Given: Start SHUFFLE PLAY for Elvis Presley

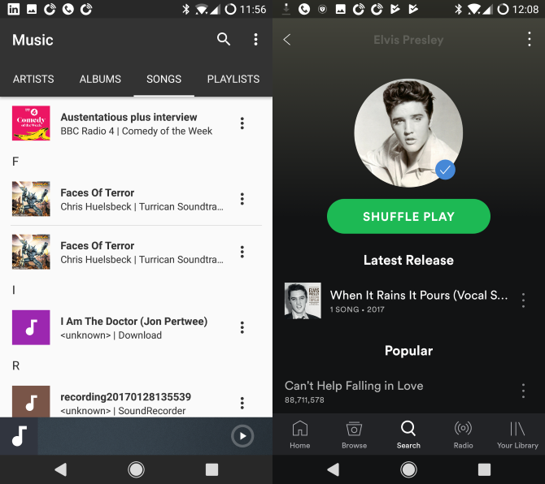Looking at the screenshot, I should coord(408,216).
